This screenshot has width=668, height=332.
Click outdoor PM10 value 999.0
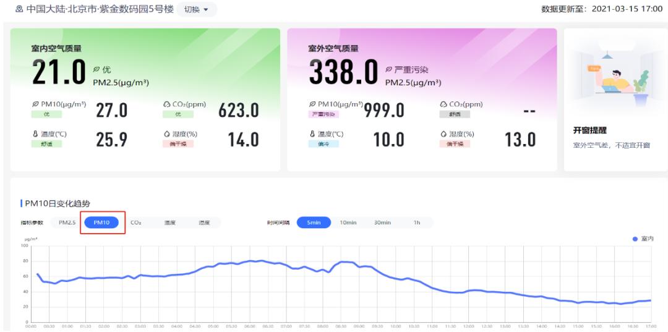coord(384,110)
